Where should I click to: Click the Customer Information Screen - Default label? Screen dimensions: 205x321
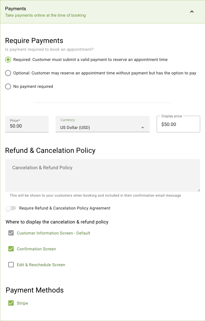click(x=53, y=233)
